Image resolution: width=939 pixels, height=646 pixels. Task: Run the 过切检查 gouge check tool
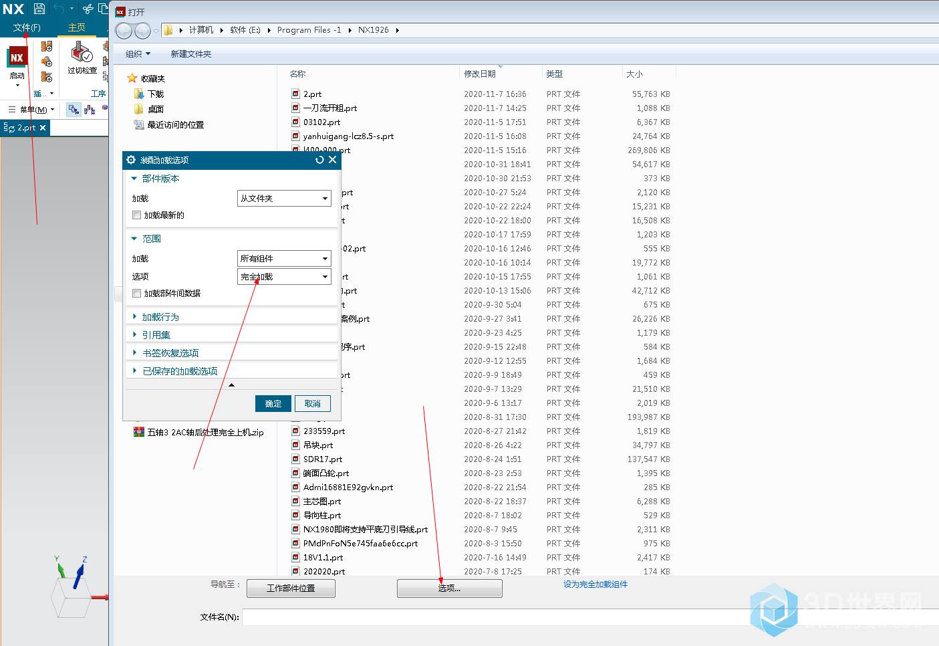point(82,58)
